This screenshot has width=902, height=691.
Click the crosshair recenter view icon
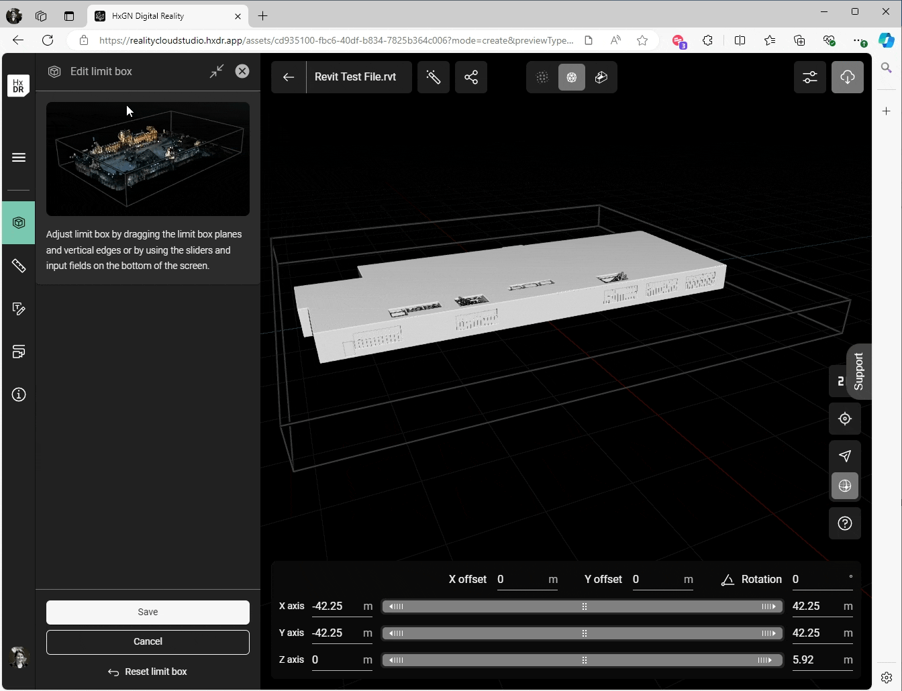(x=845, y=419)
